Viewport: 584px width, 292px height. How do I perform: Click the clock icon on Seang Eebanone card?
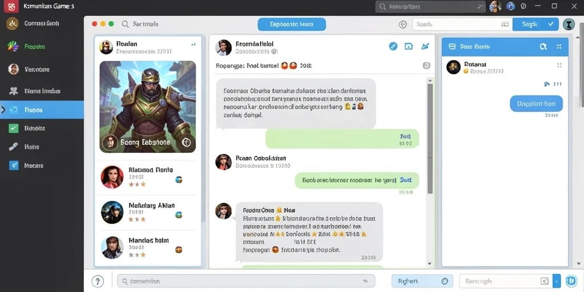coord(186,142)
